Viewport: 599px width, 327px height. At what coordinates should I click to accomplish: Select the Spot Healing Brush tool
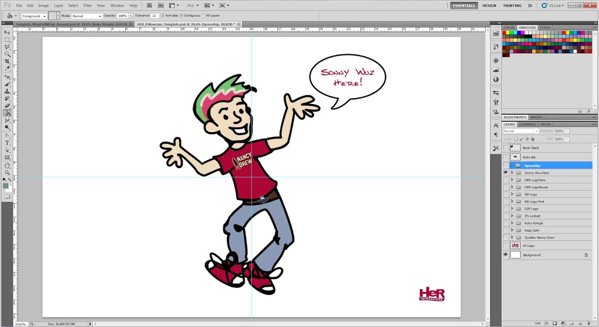coord(7,77)
